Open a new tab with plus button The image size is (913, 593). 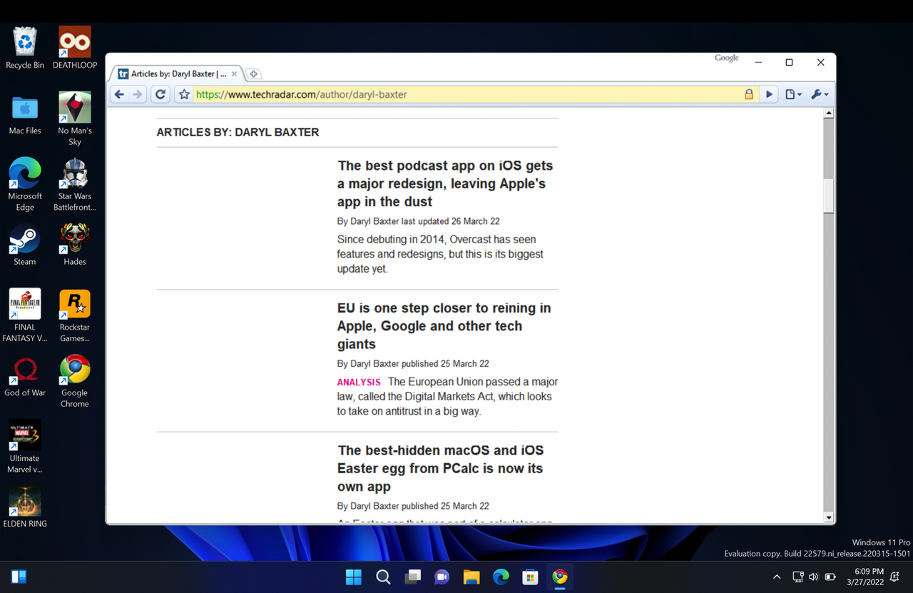(253, 74)
